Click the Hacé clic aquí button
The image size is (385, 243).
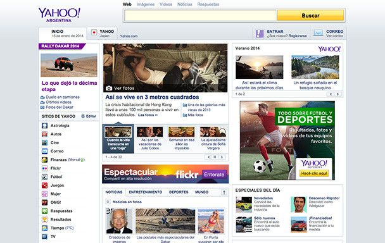(314, 173)
